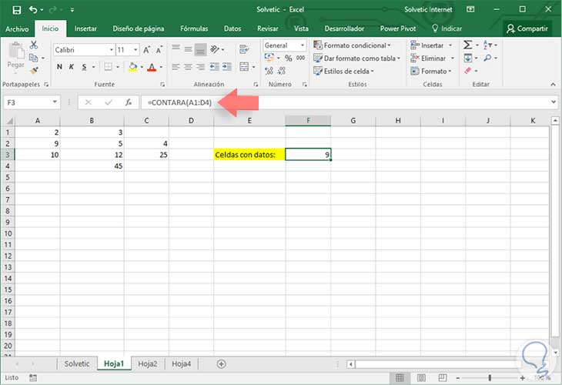Image resolution: width=562 pixels, height=385 pixels.
Task: Align text to the right
Action: coord(201,67)
